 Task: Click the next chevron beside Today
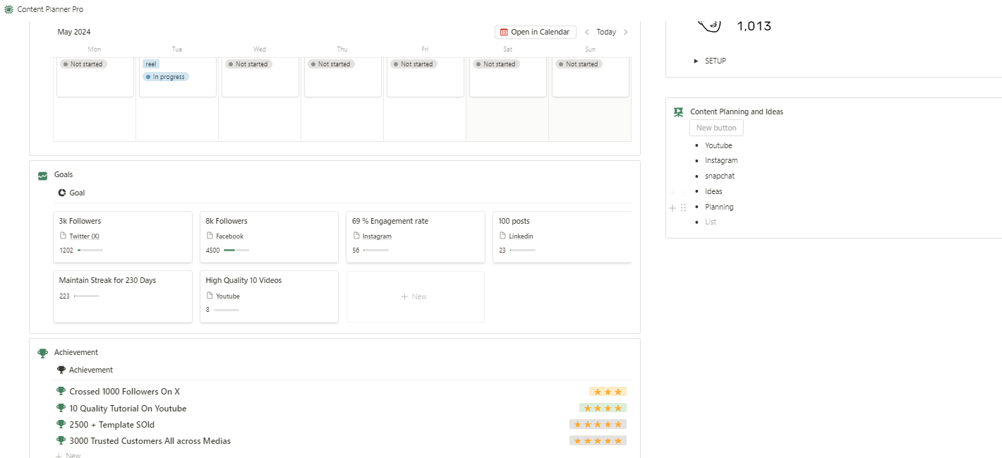tap(624, 32)
